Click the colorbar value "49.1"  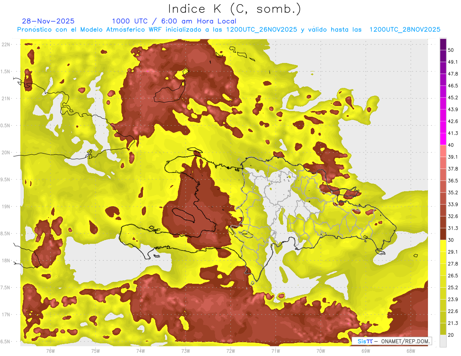click(453, 62)
